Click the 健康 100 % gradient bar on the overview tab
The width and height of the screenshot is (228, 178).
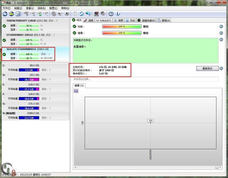click(x=122, y=33)
